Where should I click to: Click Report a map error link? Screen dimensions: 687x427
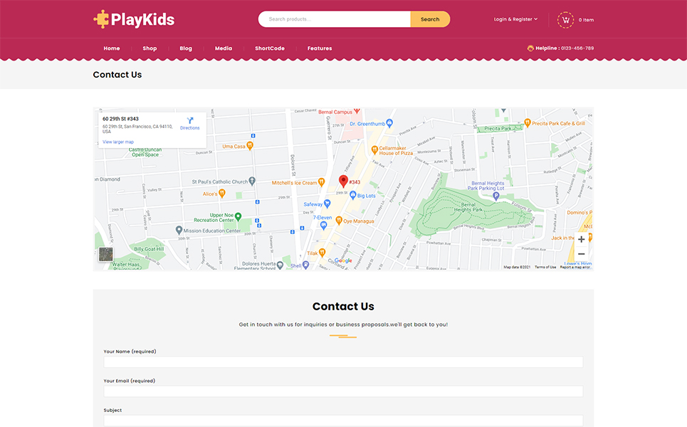click(x=575, y=267)
